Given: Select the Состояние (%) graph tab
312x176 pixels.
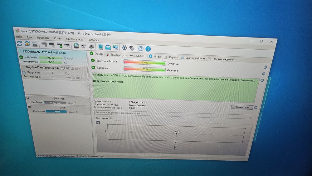Looking at the screenshot, I should [x=104, y=118].
